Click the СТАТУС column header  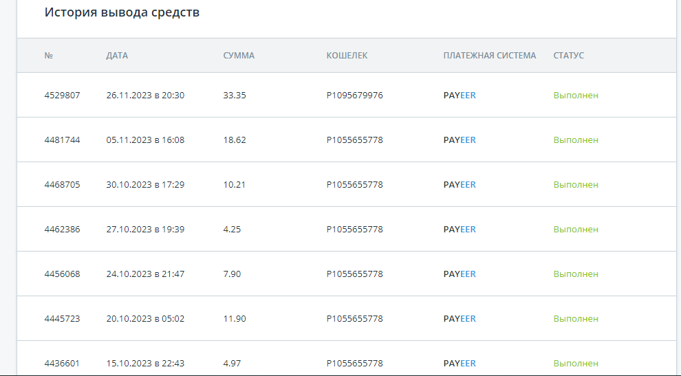pyautogui.click(x=568, y=56)
